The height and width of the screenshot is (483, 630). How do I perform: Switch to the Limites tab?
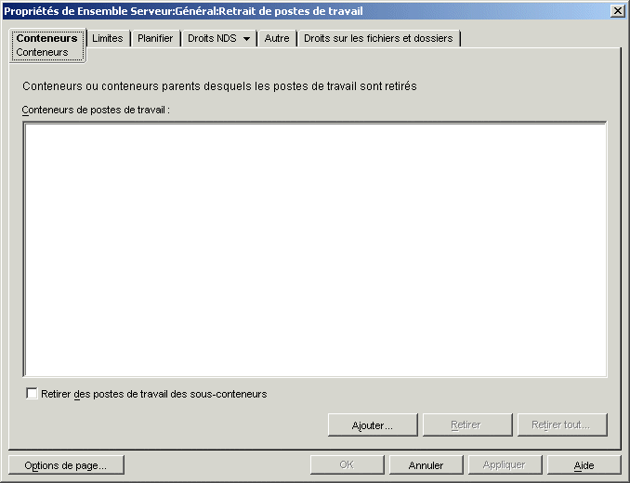pos(108,38)
